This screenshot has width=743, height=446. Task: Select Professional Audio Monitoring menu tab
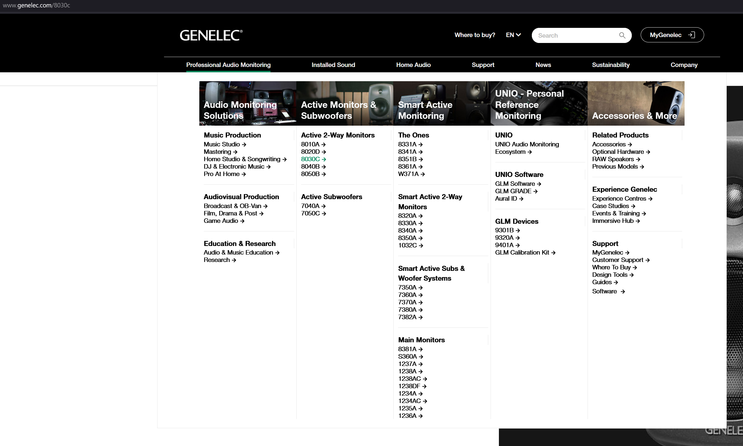[x=228, y=65]
